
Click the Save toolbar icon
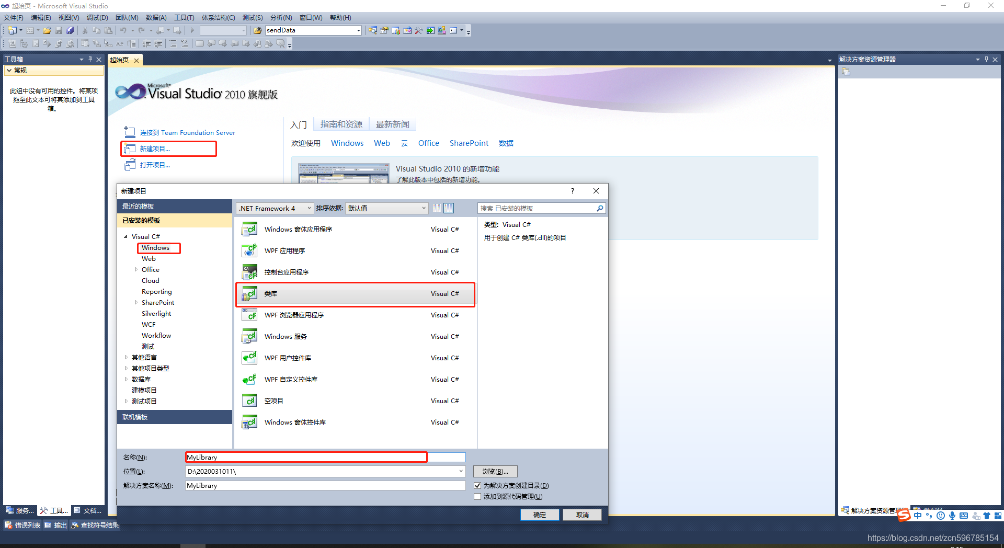tap(59, 30)
